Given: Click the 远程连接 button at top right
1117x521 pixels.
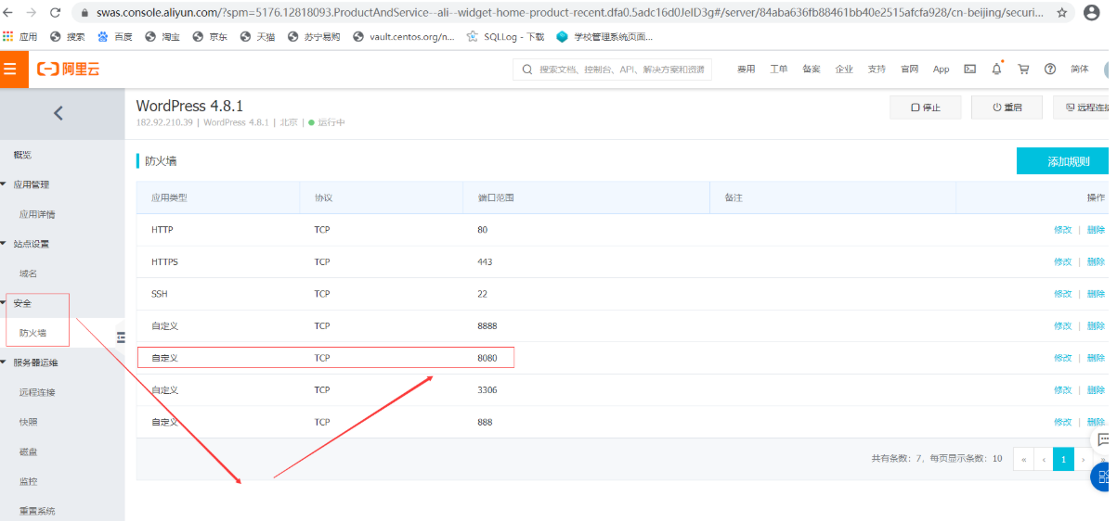Looking at the screenshot, I should (1085, 108).
